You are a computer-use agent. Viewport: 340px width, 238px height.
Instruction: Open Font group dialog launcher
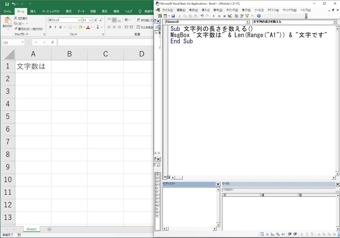103,34
